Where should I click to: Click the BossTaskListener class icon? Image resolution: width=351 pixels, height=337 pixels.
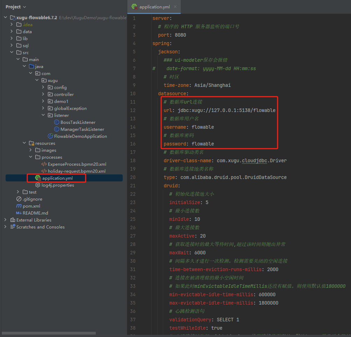(56, 122)
